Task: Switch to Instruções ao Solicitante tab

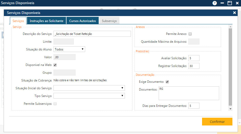Action: coord(46,21)
